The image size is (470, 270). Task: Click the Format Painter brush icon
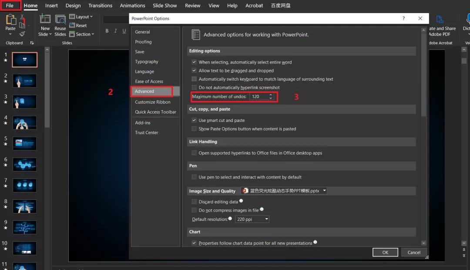pyautogui.click(x=22, y=34)
